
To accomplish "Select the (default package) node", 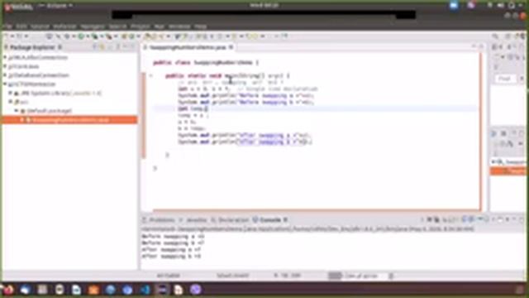I will point(46,111).
